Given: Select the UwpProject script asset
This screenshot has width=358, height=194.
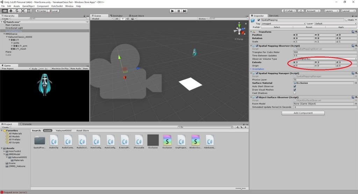Looking at the screenshot, I should (181, 142).
